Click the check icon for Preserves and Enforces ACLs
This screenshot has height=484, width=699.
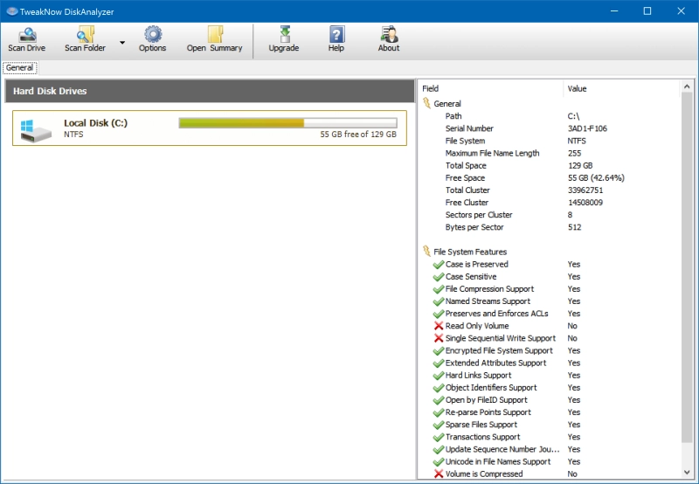(439, 314)
